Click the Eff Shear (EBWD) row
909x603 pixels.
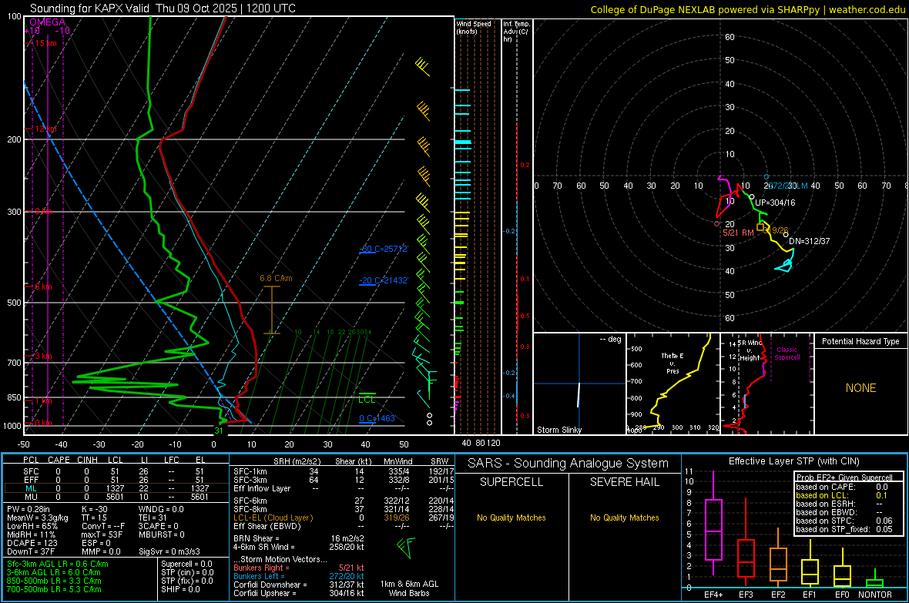344,527
